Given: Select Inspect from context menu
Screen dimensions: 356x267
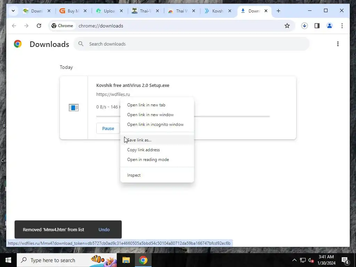Looking at the screenshot, I should [x=157, y=175].
